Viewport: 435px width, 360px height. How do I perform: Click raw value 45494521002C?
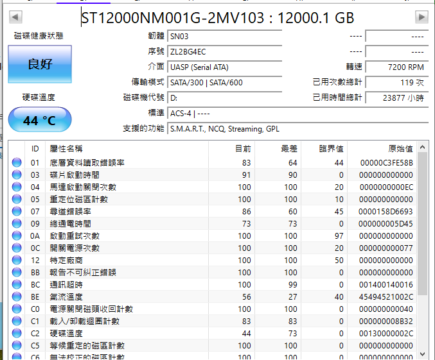[x=386, y=297]
